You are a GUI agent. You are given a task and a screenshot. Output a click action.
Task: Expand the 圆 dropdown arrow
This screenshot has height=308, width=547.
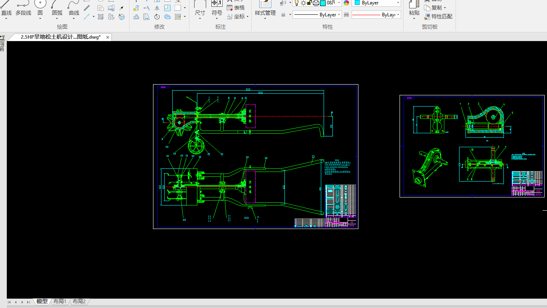(x=40, y=19)
